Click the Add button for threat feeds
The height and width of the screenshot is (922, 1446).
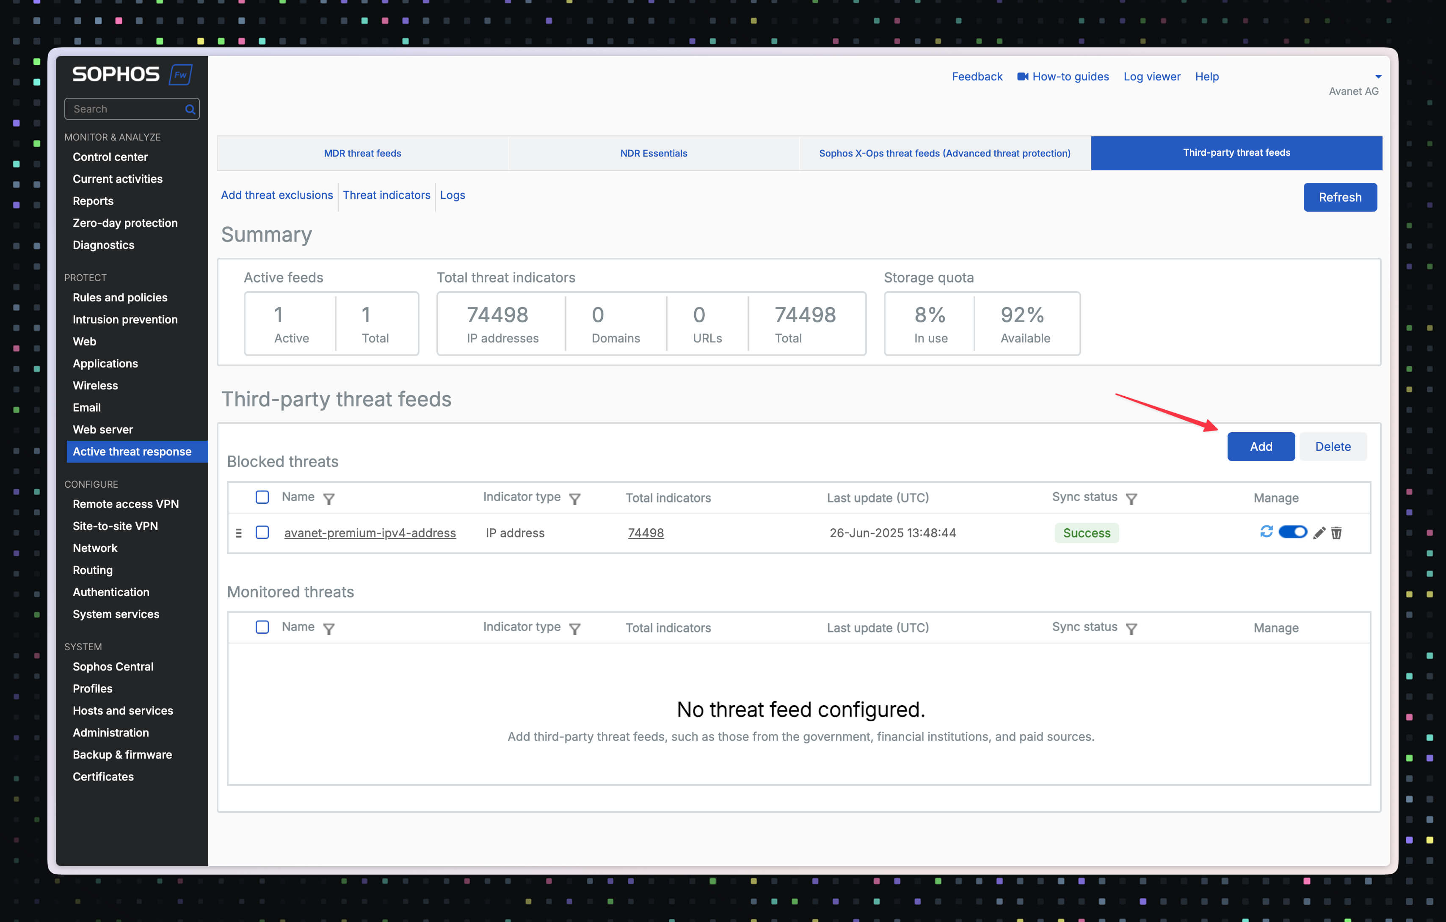click(x=1261, y=446)
